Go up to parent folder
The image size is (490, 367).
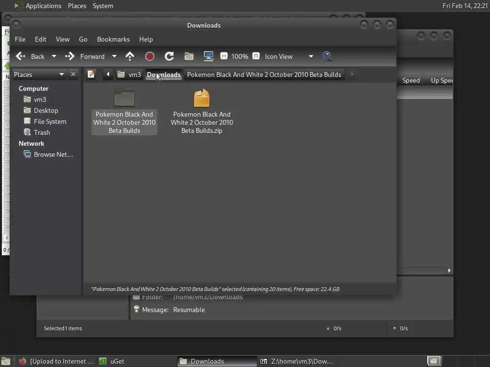click(x=130, y=56)
